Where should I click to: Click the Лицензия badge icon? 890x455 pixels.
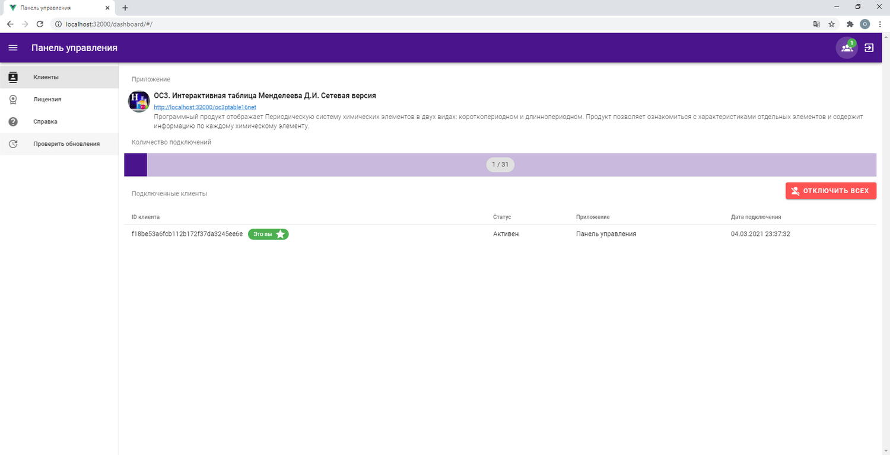coord(13,100)
